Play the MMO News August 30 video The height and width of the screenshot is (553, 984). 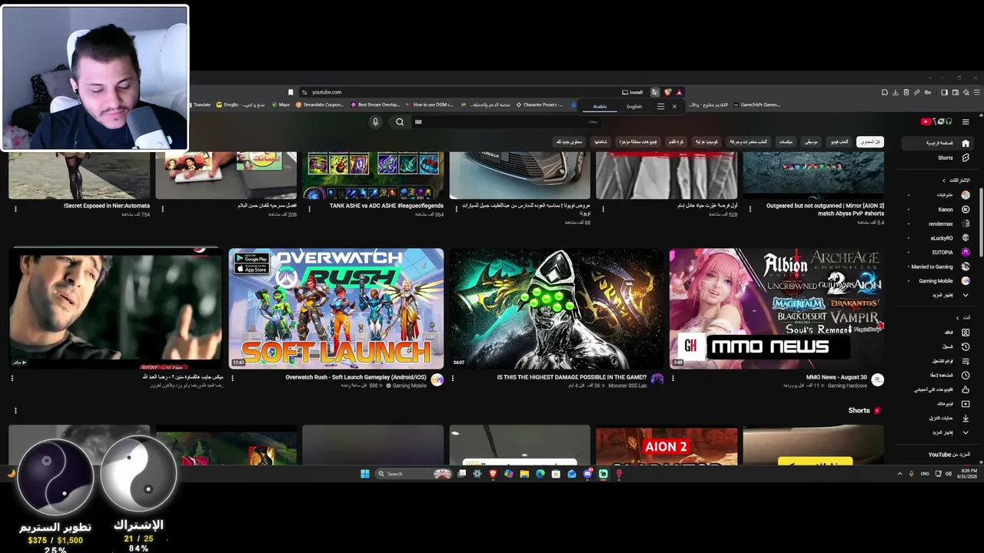[x=776, y=308]
